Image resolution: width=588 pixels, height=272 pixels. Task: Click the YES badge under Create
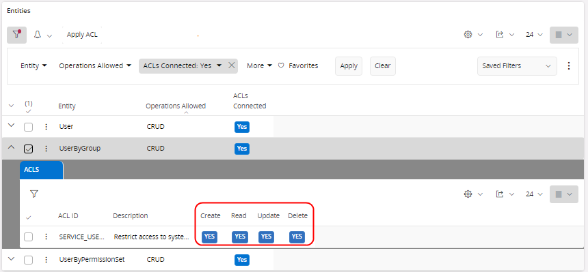pyautogui.click(x=210, y=237)
